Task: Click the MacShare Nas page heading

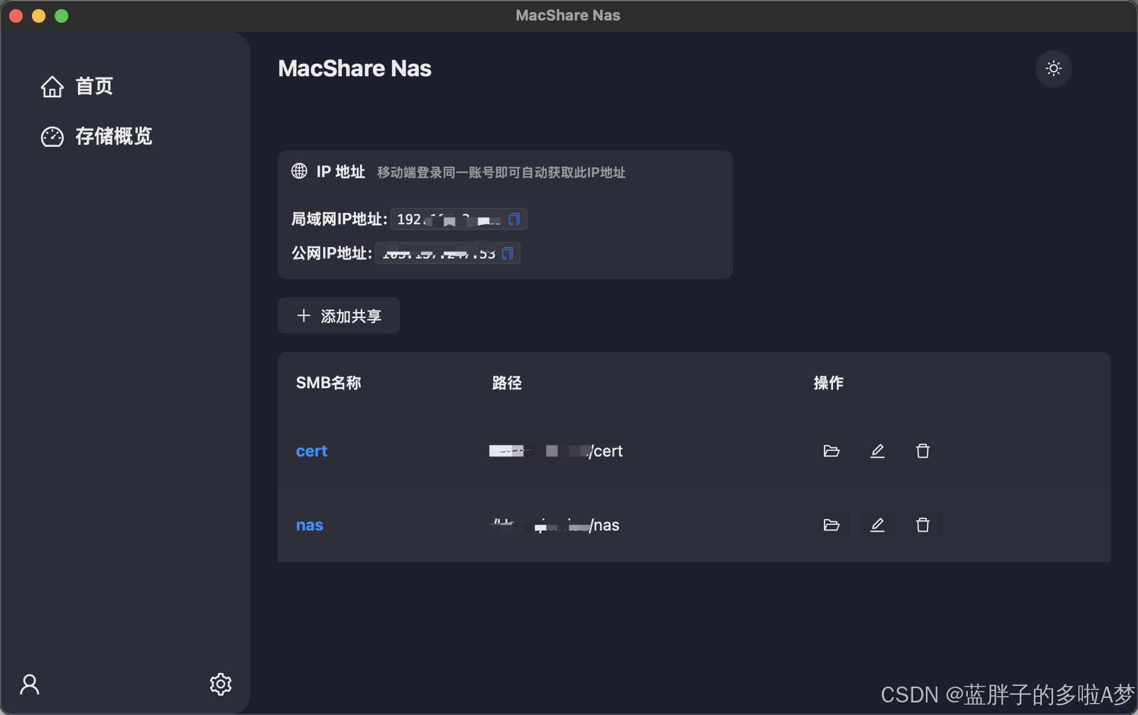Action: point(354,68)
